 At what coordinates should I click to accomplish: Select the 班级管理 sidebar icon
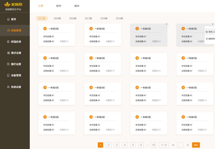click(9, 30)
